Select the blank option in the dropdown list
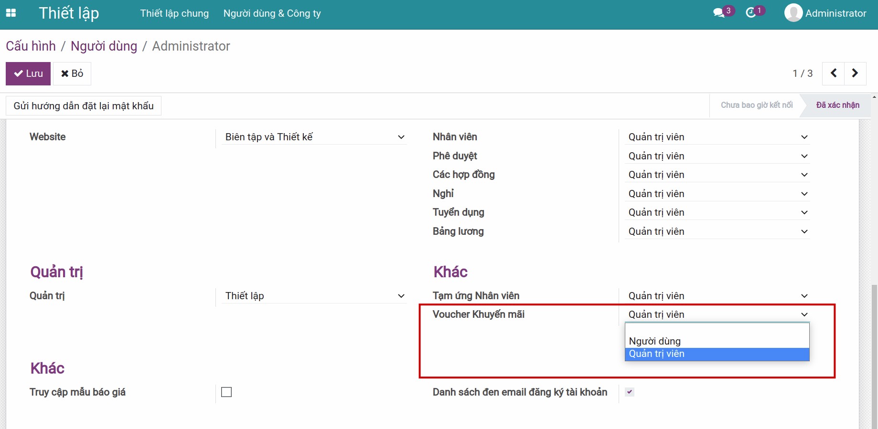 [x=717, y=329]
